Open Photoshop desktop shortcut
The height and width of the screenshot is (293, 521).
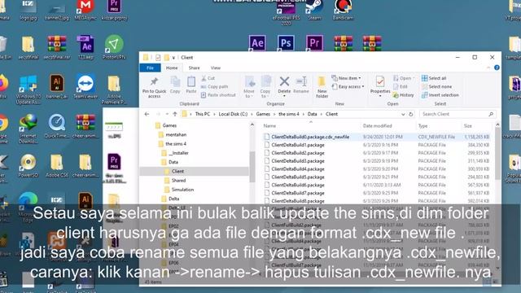[286, 43]
